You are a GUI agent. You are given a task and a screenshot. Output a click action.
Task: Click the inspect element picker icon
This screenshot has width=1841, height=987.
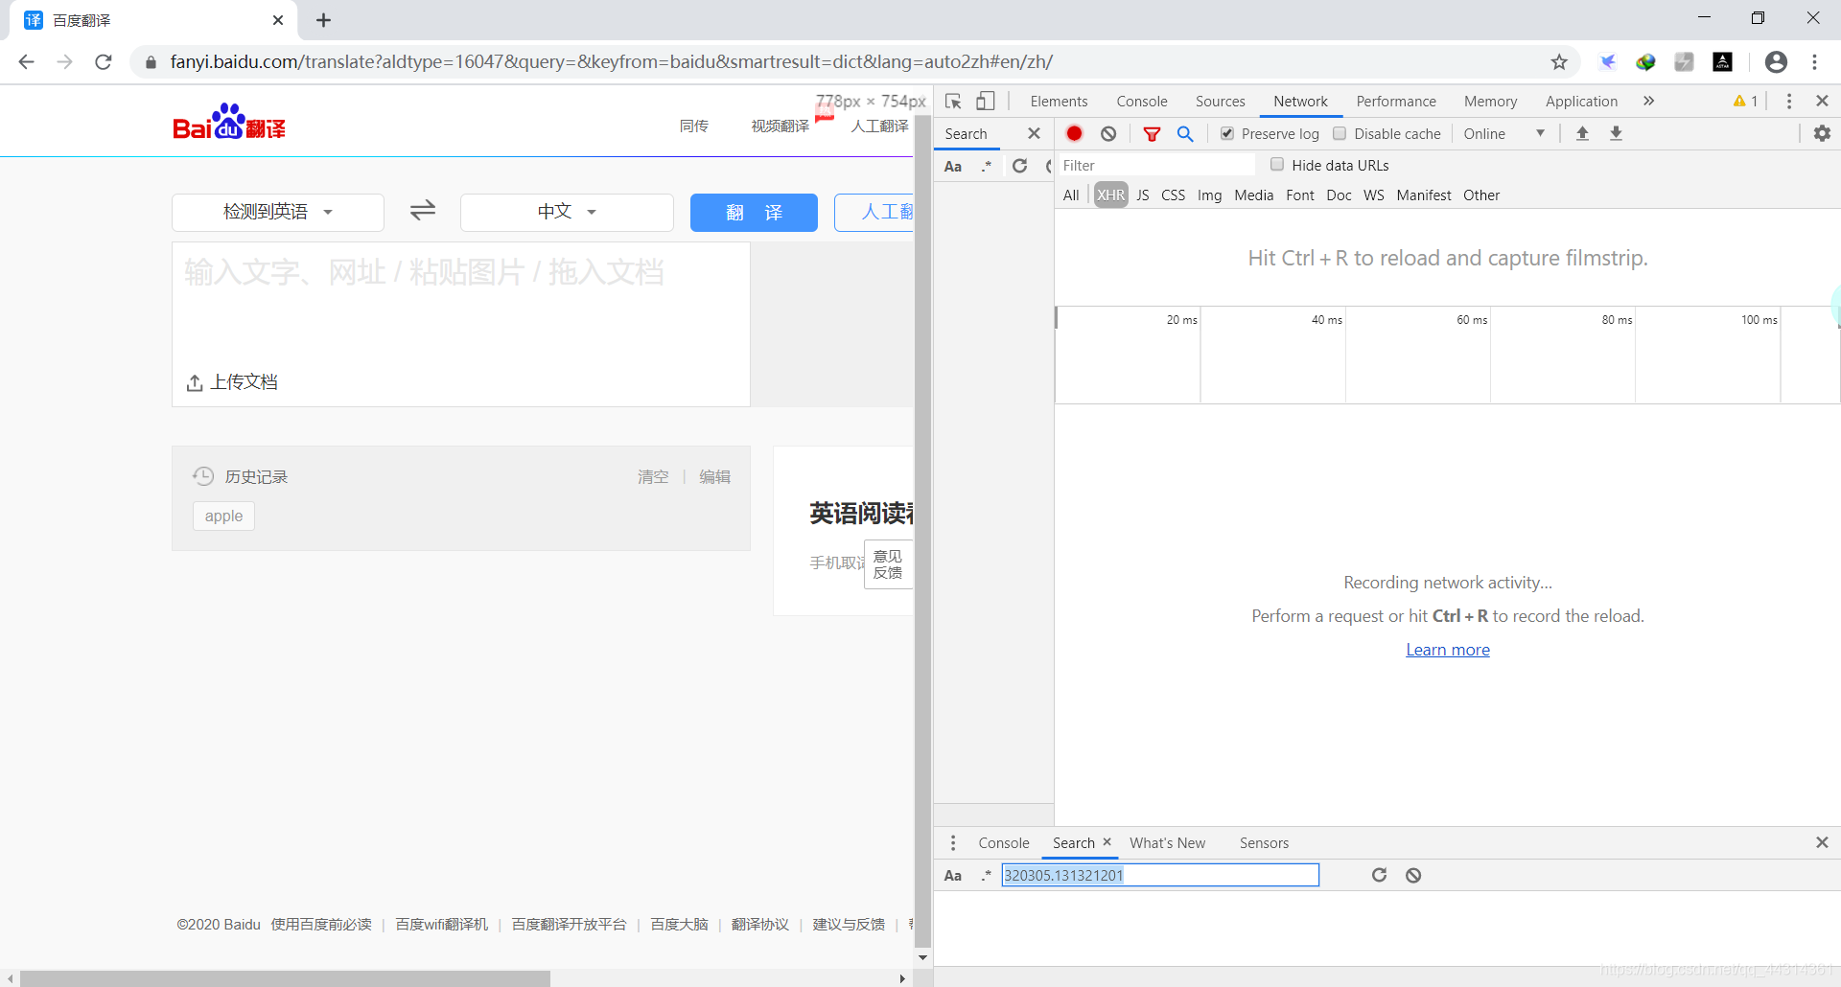(x=953, y=102)
